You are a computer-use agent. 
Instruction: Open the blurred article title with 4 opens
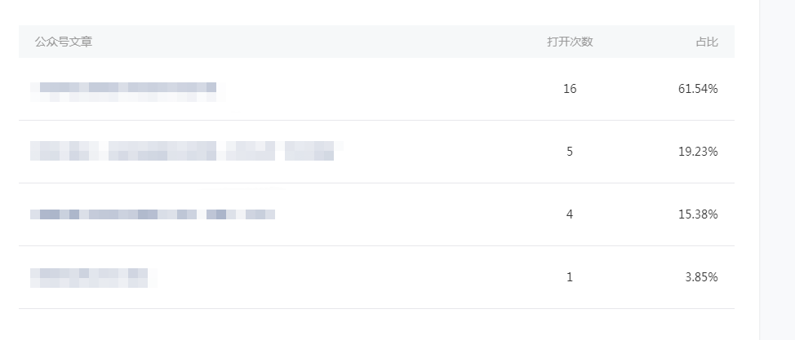[153, 214]
